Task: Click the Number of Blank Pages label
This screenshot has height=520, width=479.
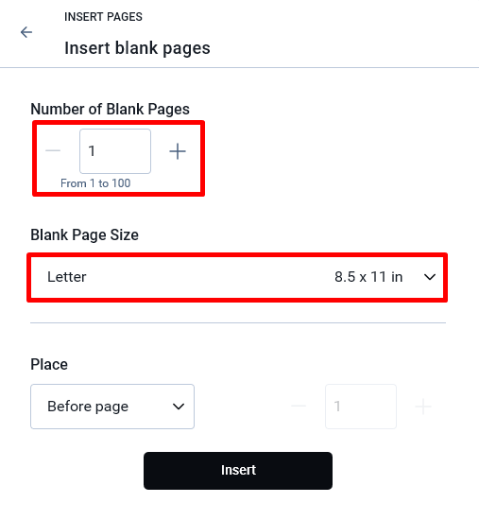Action: [110, 110]
